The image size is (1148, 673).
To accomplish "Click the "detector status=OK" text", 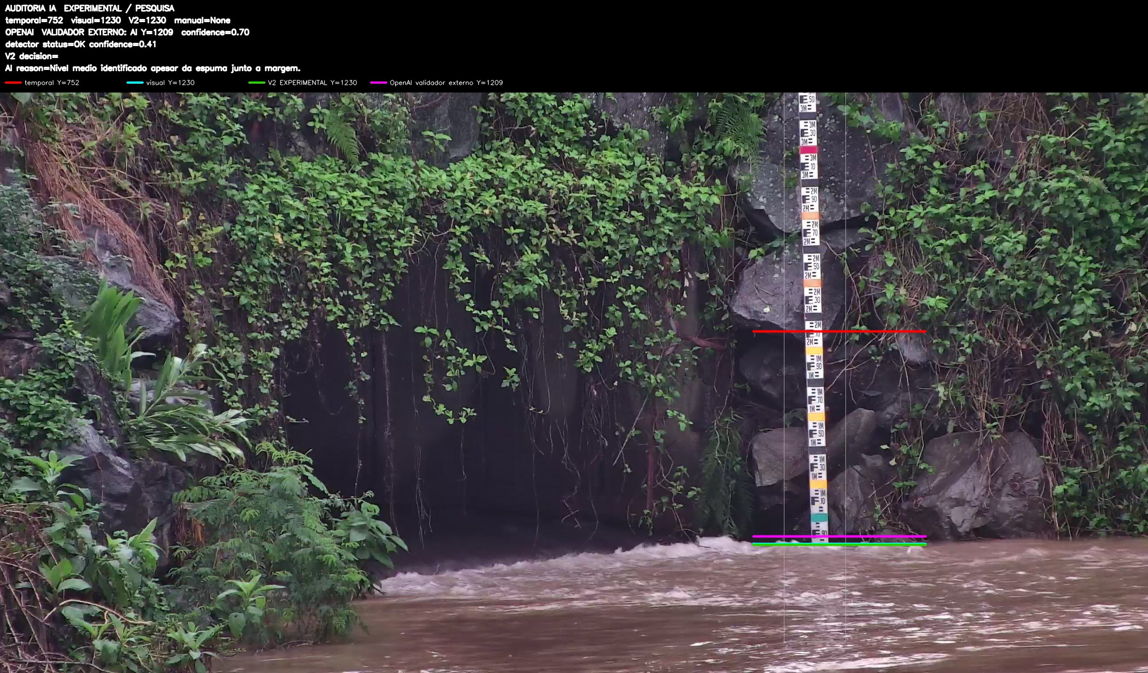I will tap(45, 44).
